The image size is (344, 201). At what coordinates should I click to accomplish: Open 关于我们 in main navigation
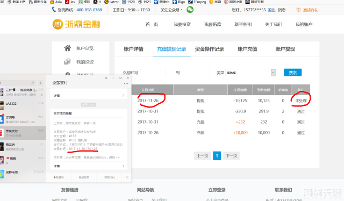[274, 24]
